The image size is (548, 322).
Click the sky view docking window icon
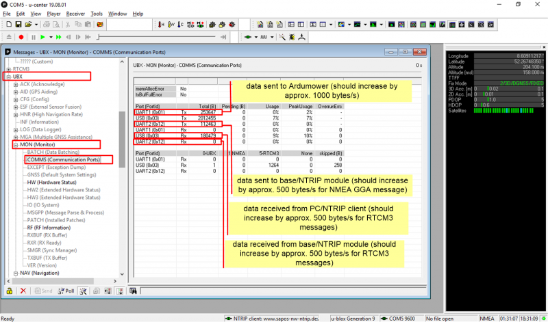[x=414, y=25]
